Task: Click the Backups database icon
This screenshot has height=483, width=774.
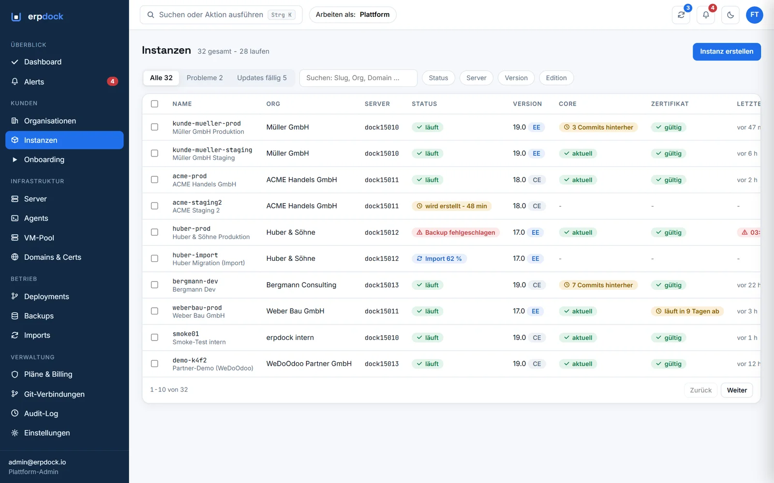Action: (x=15, y=316)
